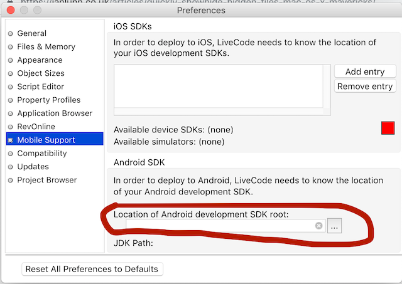Click the 'Available simulators: (none)' text
Screen dimensions: 402x284
point(169,142)
